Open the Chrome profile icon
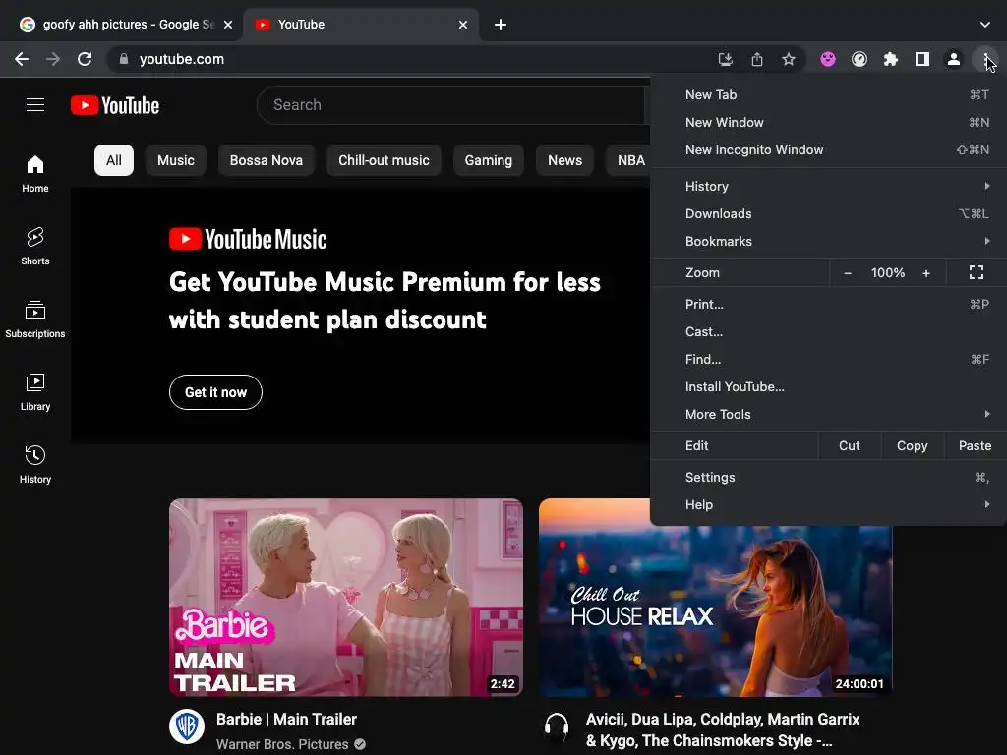This screenshot has height=755, width=1007. click(x=954, y=59)
